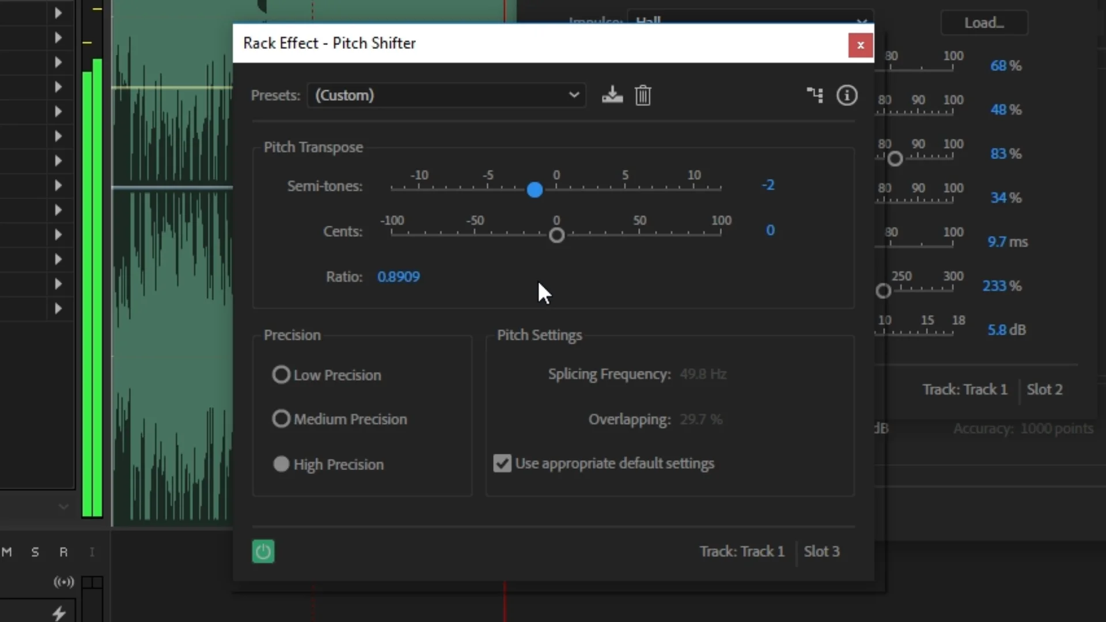This screenshot has height=622, width=1106.
Task: Click the slider knob beside 233 % value
Action: 883,291
